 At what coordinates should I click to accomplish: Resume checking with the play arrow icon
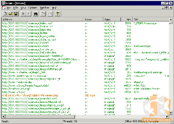29,14
